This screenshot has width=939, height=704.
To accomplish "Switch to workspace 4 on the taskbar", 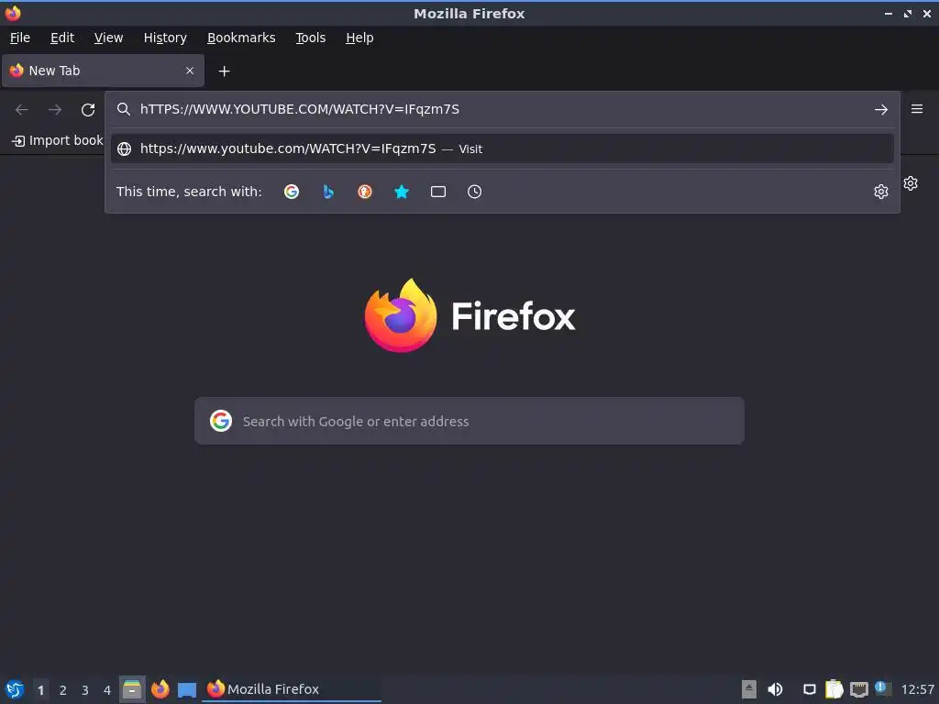I will click(107, 690).
